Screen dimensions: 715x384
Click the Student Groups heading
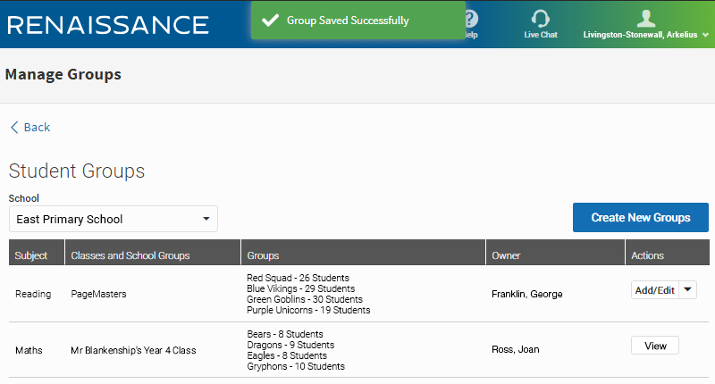(x=77, y=171)
